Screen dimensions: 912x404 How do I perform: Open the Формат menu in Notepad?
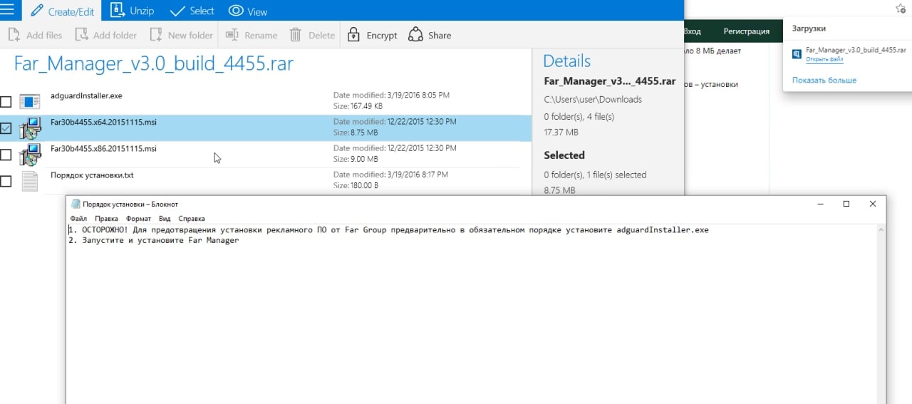138,219
